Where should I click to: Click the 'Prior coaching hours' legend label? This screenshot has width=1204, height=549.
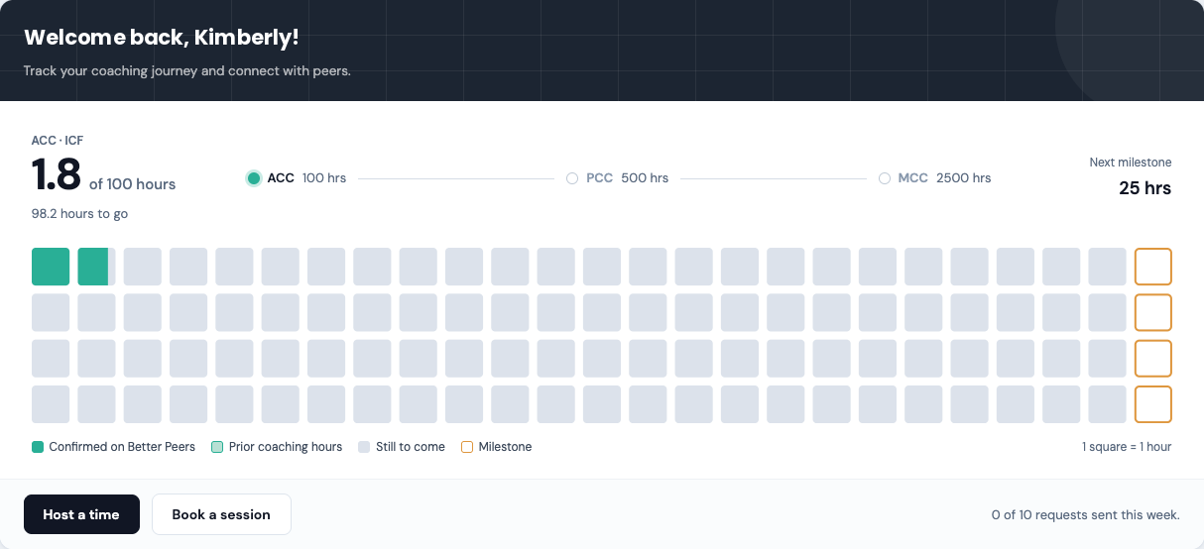286,447
